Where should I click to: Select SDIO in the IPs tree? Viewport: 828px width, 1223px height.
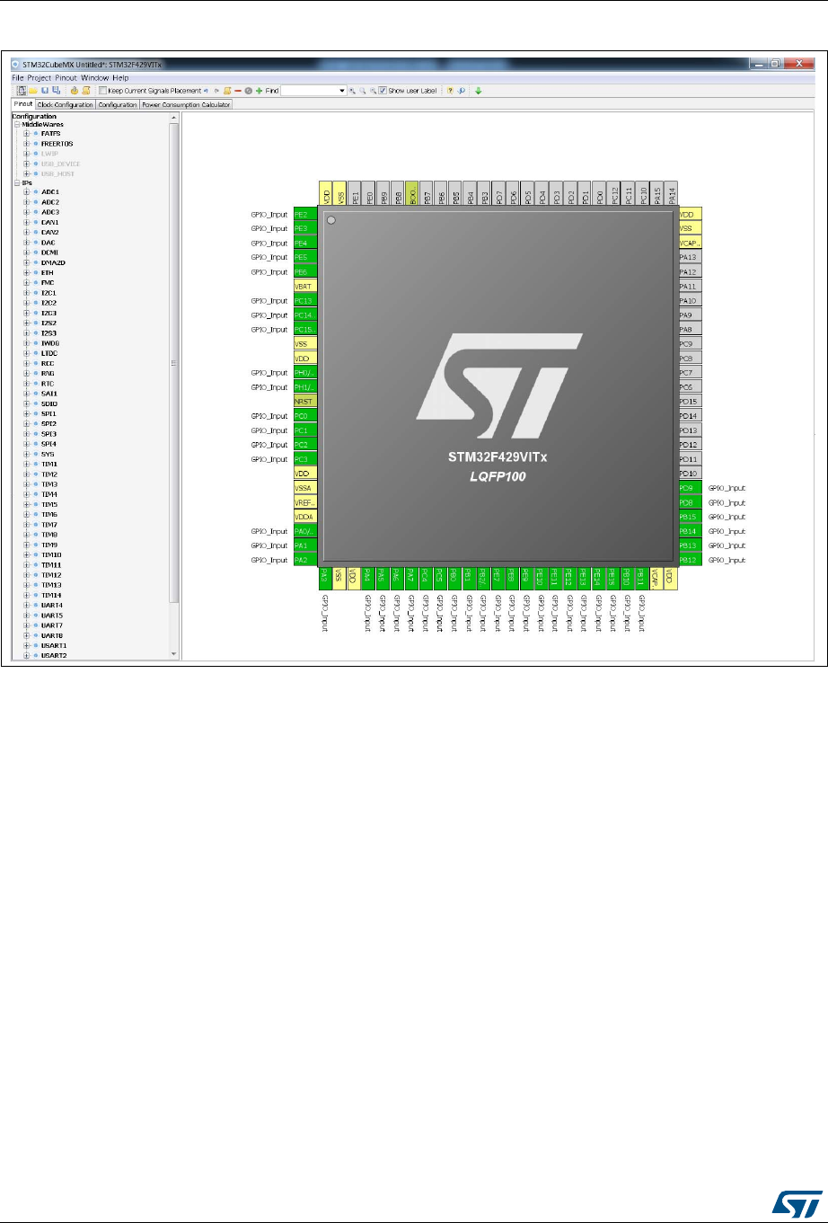(x=49, y=403)
